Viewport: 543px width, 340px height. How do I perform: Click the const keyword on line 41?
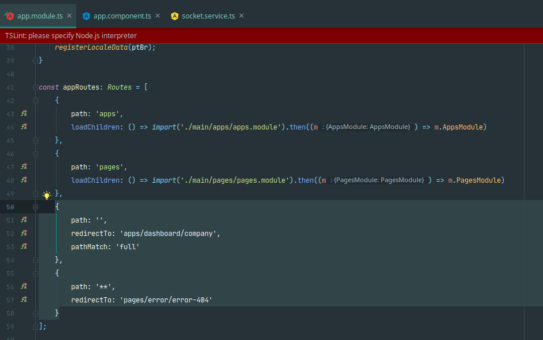coord(49,87)
